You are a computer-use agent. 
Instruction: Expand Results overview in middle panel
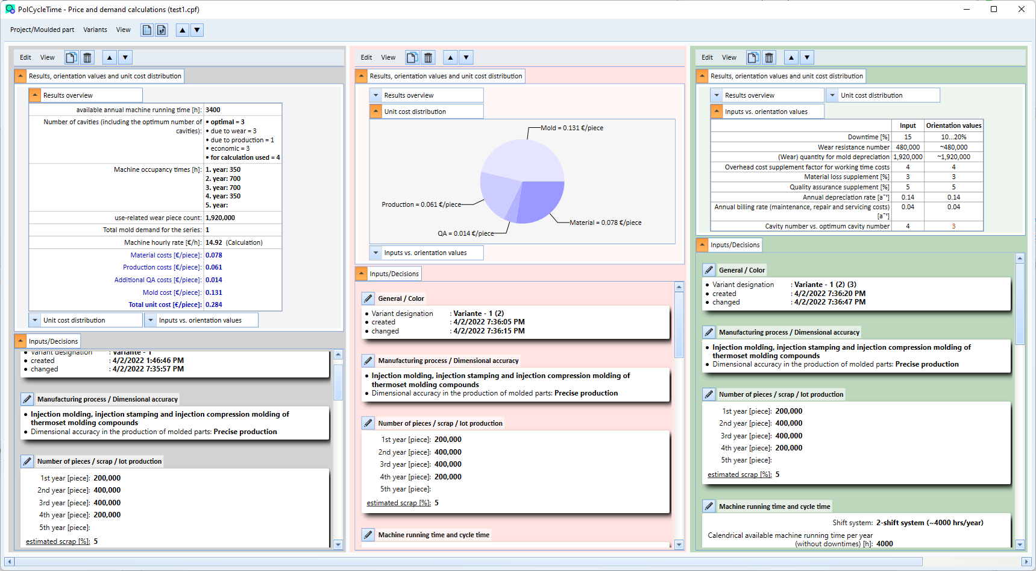pyautogui.click(x=376, y=95)
